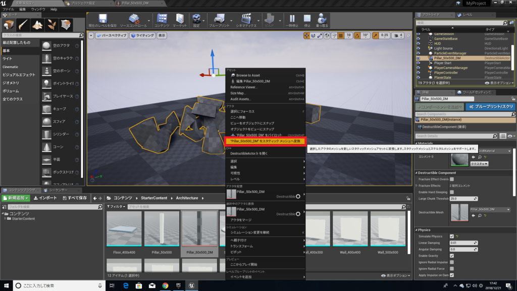Open the Filters dropdown in Content Browser
517x291 pixels.
(x=116, y=207)
